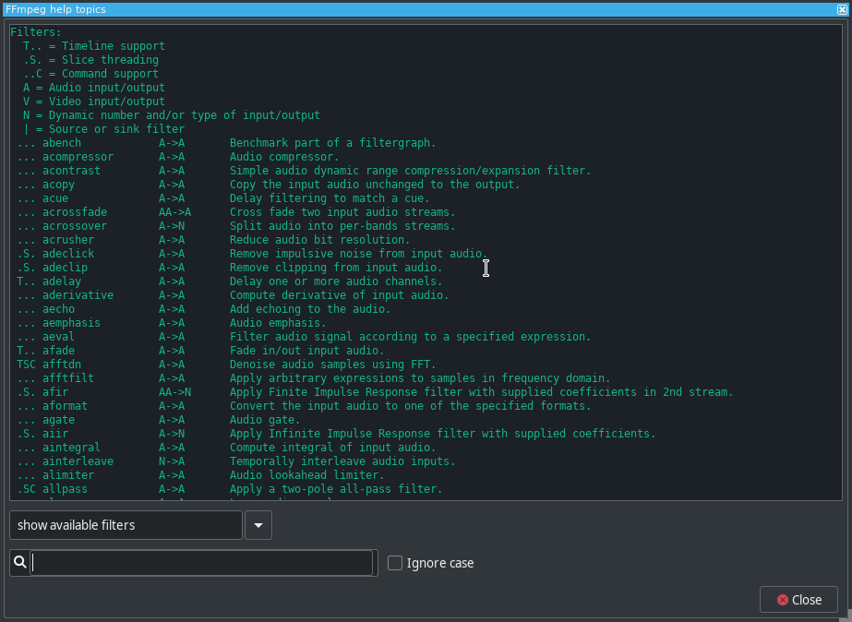Click the 'Audio input/output' legend line
Image resolution: width=852 pixels, height=622 pixels.
tap(94, 88)
